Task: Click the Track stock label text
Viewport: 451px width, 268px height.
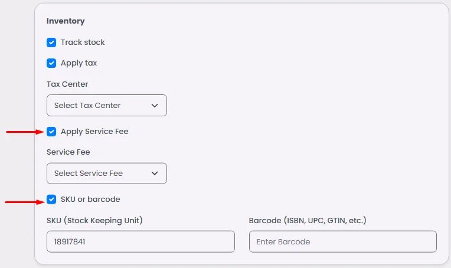Action: pos(83,43)
